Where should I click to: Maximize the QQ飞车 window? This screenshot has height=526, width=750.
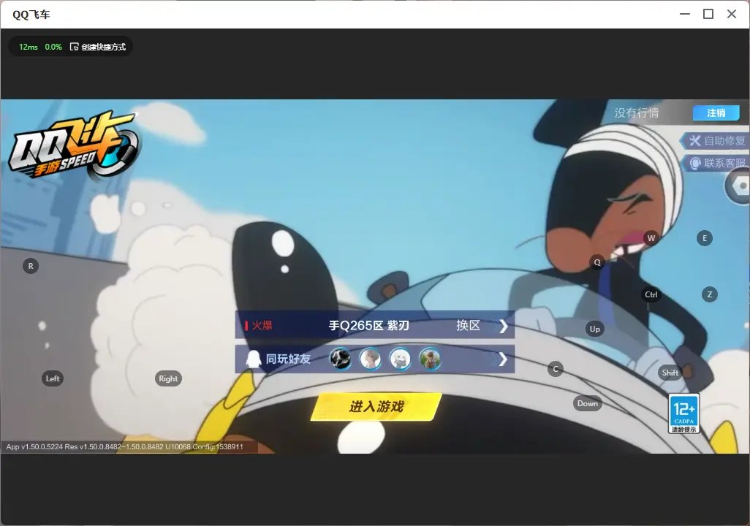pos(708,14)
